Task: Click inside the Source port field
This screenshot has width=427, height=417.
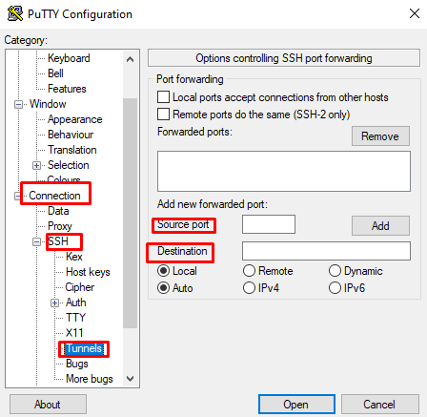Action: point(269,224)
